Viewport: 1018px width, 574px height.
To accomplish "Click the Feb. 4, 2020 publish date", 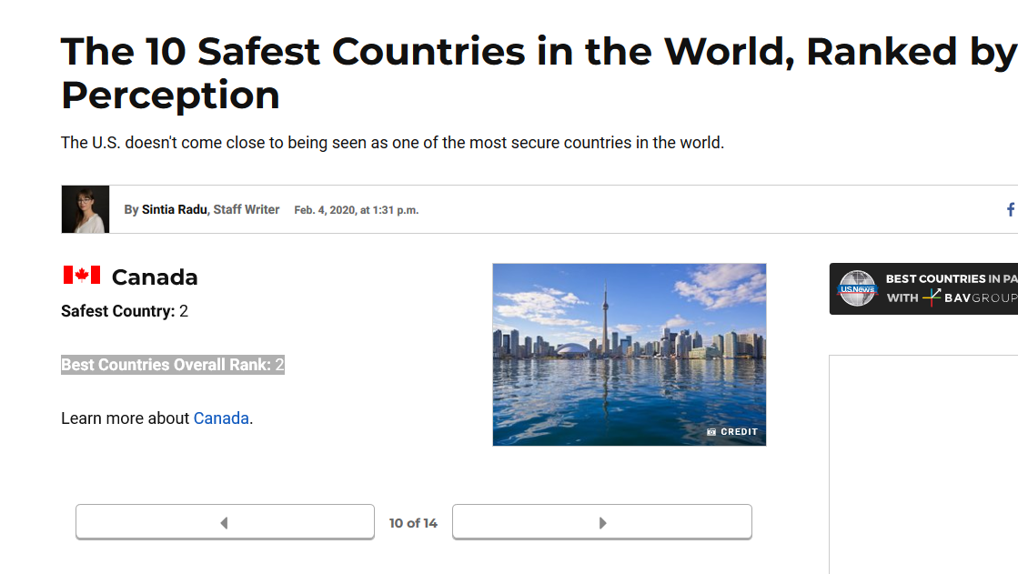I will (356, 210).
